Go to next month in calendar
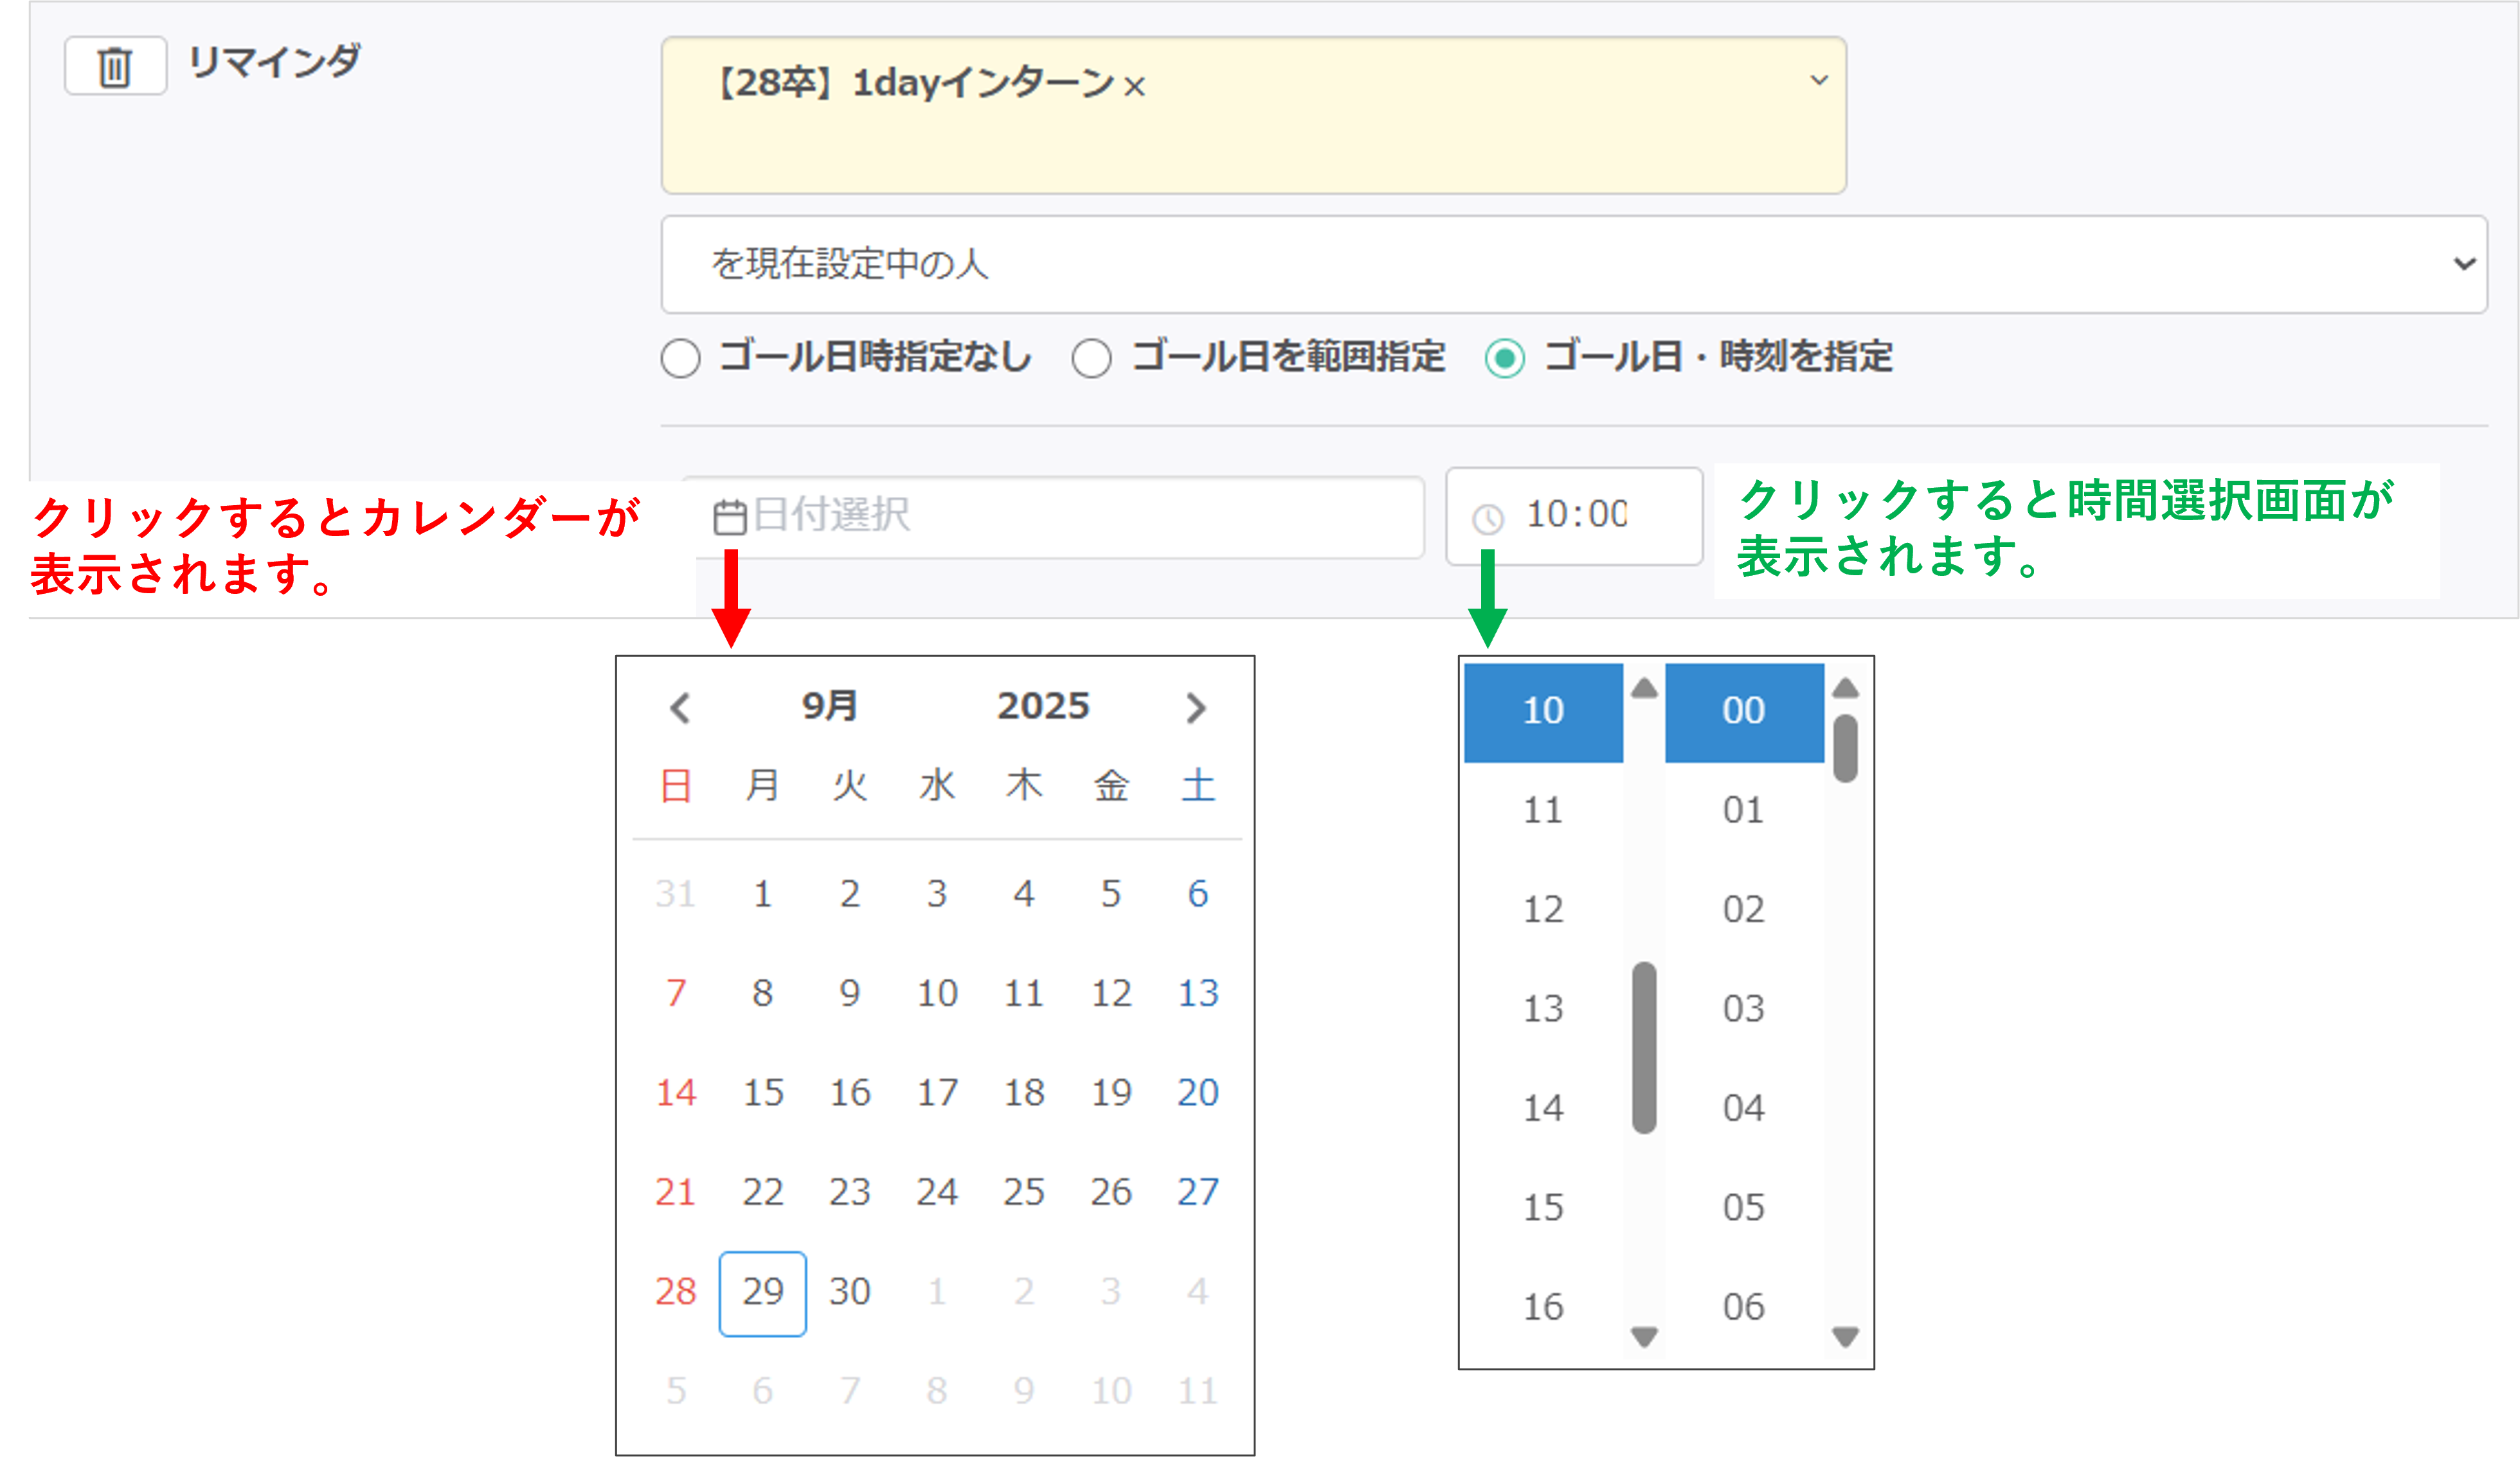Screen dimensions: 2520x1457 click(1196, 708)
